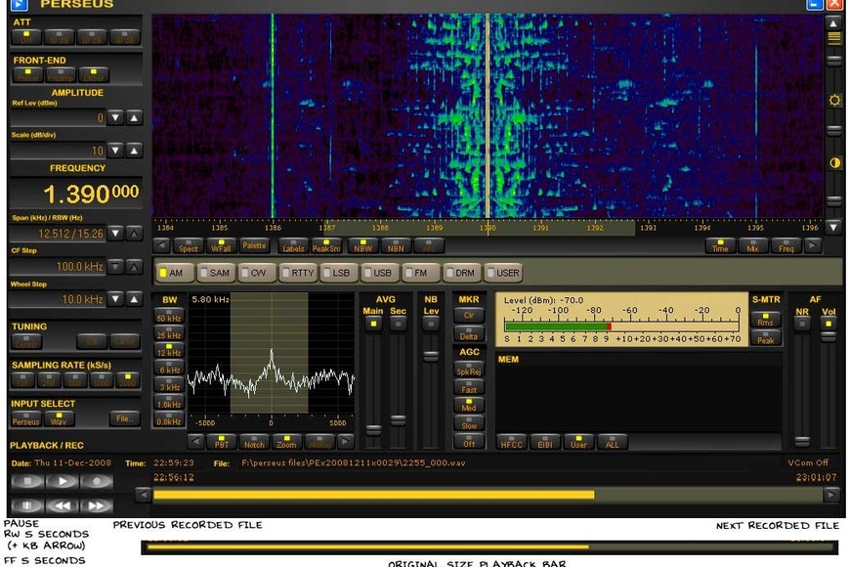850x567 pixels.
Task: Select the FM demodulation mode
Action: 419,273
